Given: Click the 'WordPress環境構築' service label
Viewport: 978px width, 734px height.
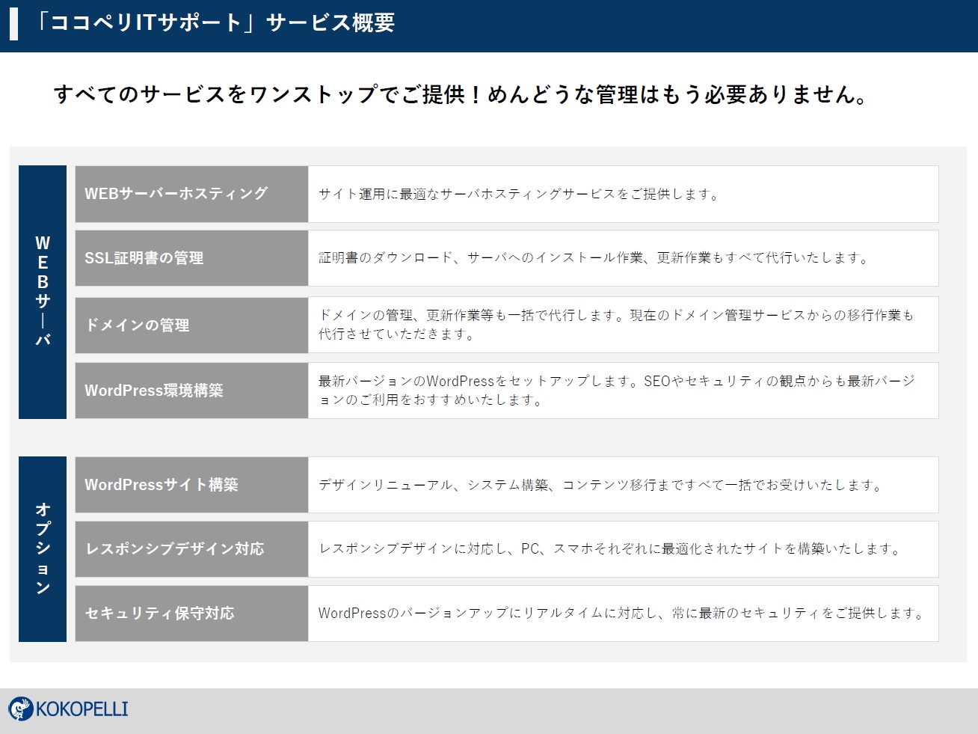Looking at the screenshot, I should (x=154, y=391).
